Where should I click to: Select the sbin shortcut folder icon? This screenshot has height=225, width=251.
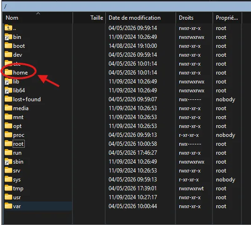[8, 162]
